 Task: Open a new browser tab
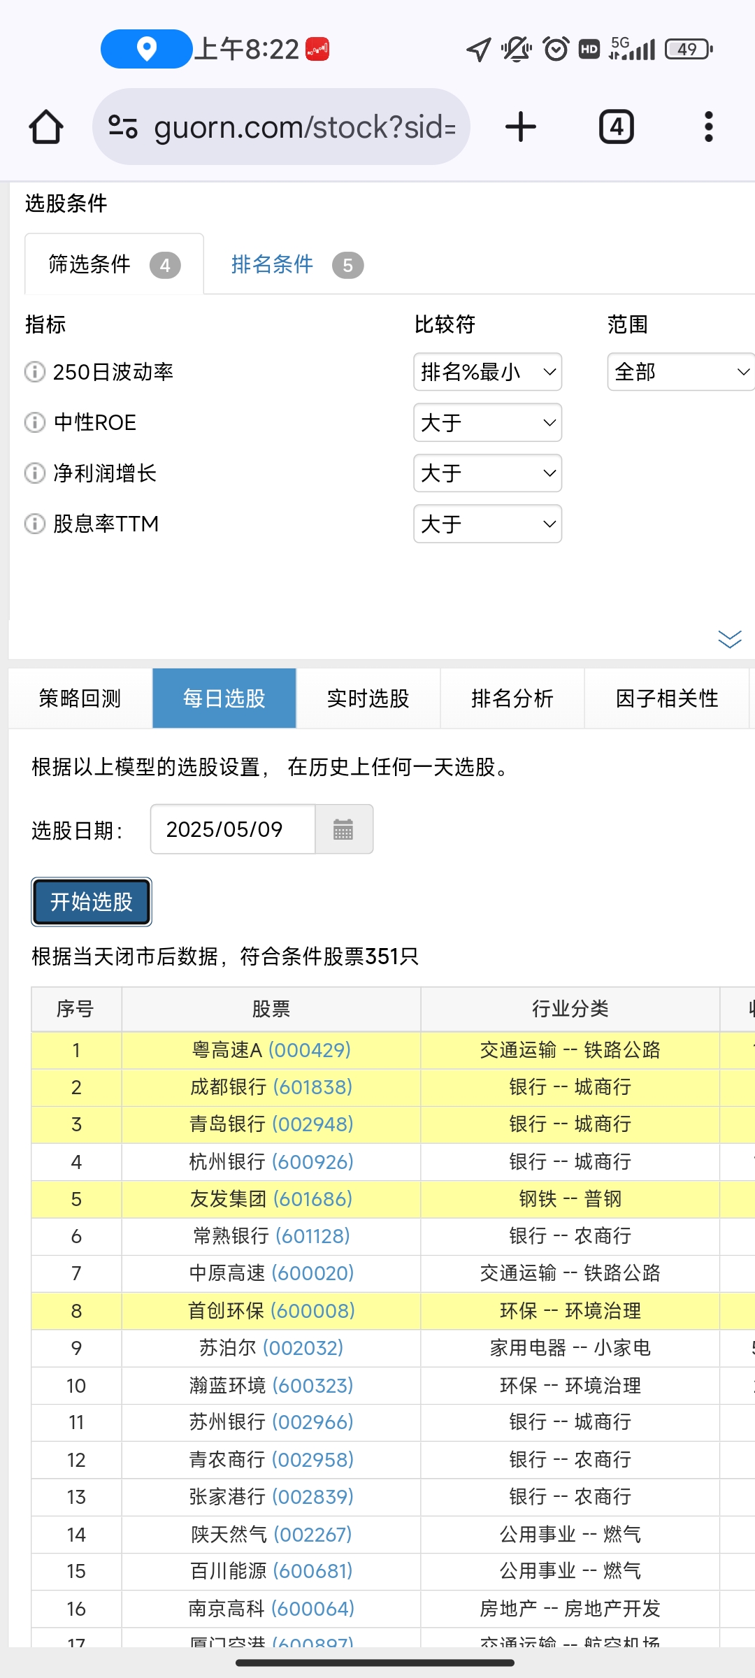pos(520,127)
